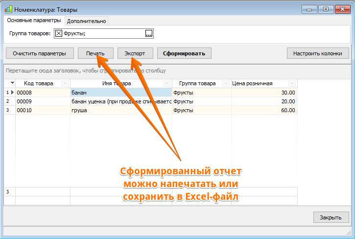Click Печать button
Screen dimensions: 355x239
(95, 53)
